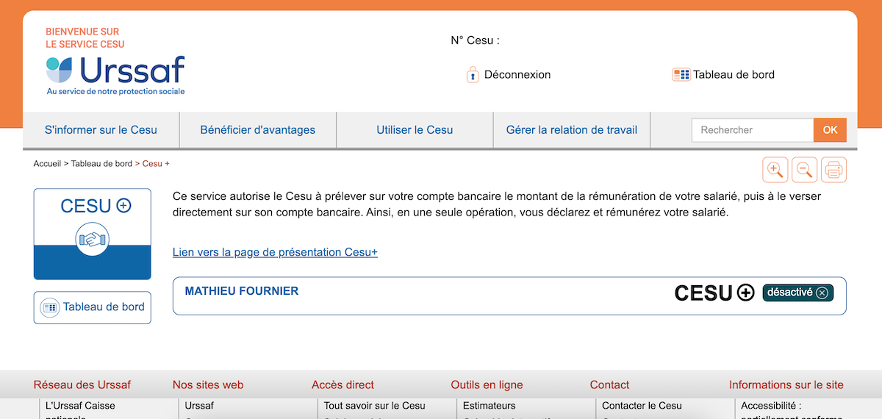The image size is (882, 419).
Task: Print the page using the printer icon
Action: (x=833, y=170)
